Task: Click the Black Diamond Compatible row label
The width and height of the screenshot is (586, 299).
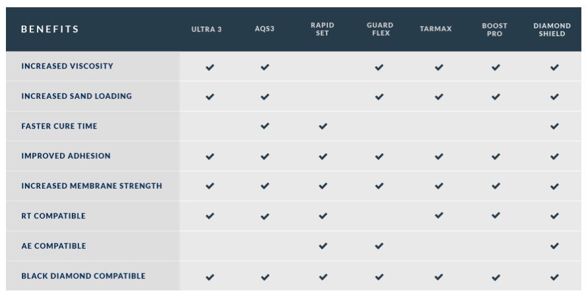Action: pyautogui.click(x=83, y=276)
